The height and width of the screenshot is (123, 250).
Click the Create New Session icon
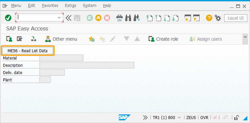click(x=188, y=18)
